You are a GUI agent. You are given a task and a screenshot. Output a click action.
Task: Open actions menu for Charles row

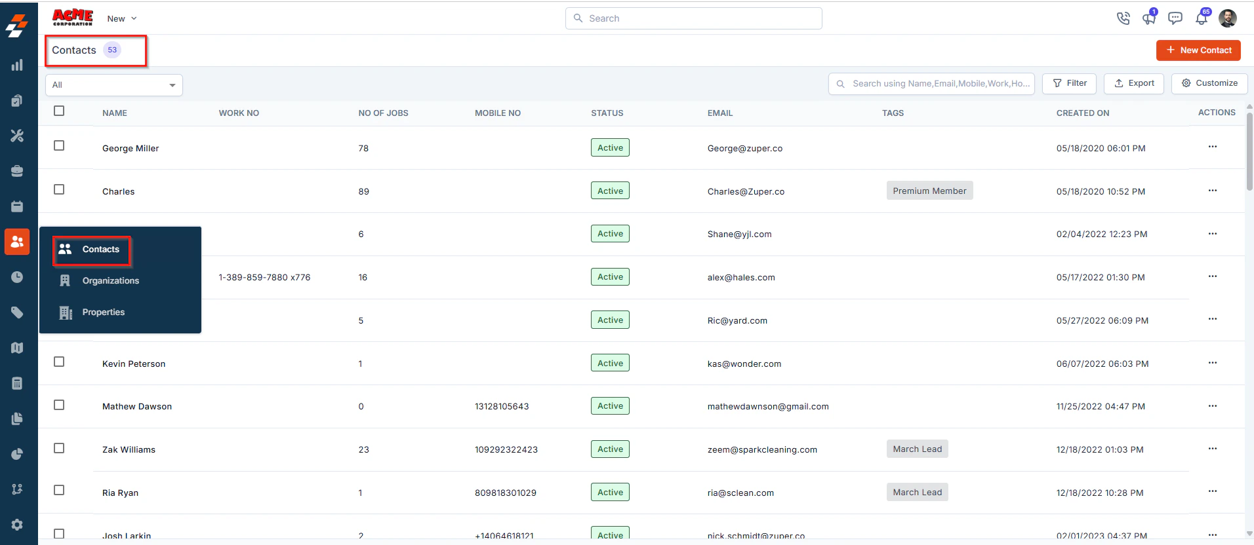click(x=1213, y=191)
